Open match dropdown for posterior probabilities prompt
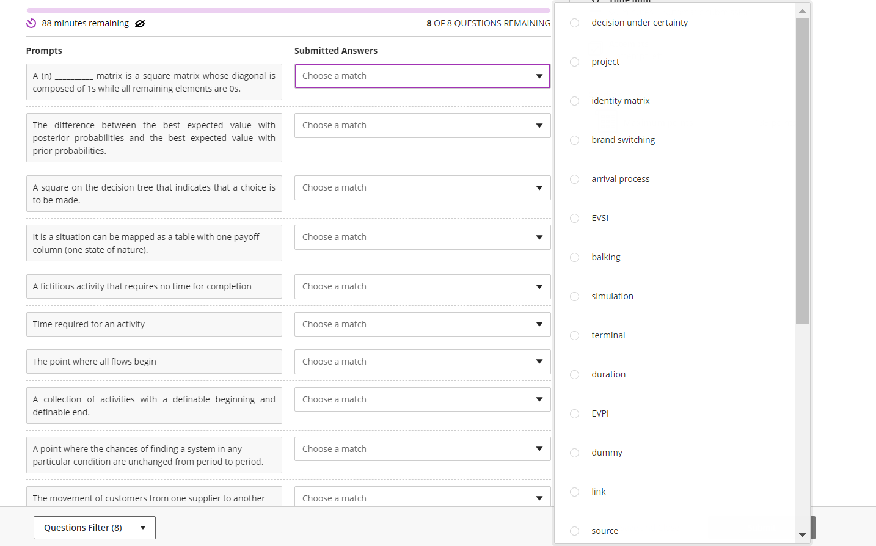The width and height of the screenshot is (876, 546). [x=422, y=126]
